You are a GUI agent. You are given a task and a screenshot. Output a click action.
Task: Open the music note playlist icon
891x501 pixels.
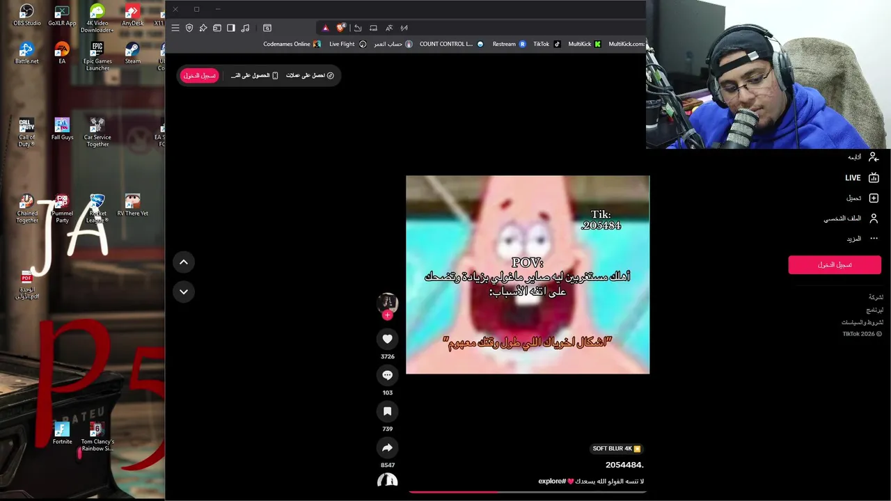[x=245, y=28]
